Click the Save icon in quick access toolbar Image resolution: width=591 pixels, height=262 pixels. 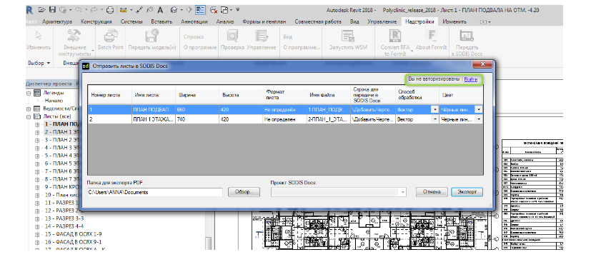[52, 10]
